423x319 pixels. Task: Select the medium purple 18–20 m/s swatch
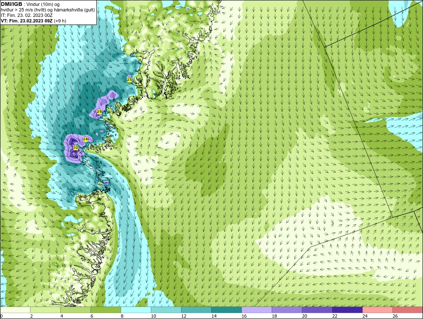click(x=287, y=310)
